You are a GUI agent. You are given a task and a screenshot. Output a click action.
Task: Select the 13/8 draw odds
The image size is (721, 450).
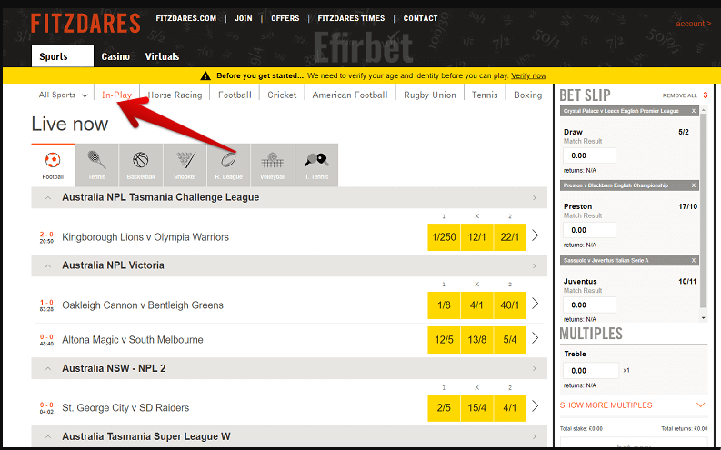476,340
